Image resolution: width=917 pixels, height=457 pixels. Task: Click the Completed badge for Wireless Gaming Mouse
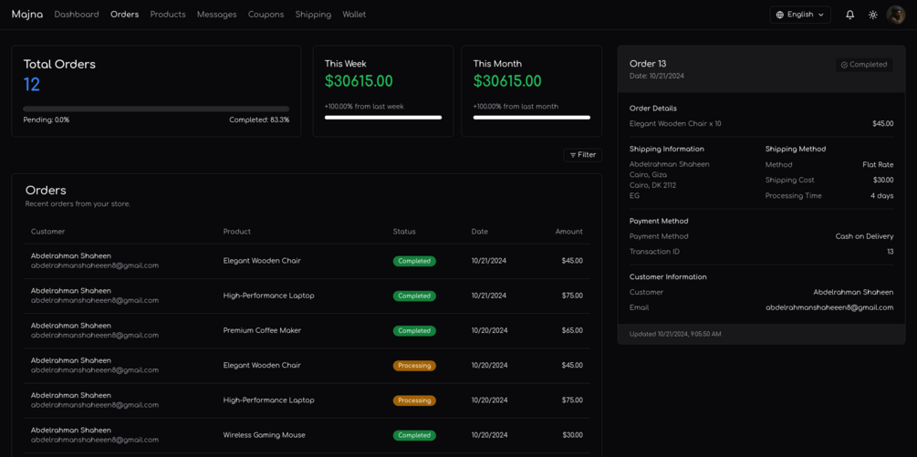tap(414, 435)
